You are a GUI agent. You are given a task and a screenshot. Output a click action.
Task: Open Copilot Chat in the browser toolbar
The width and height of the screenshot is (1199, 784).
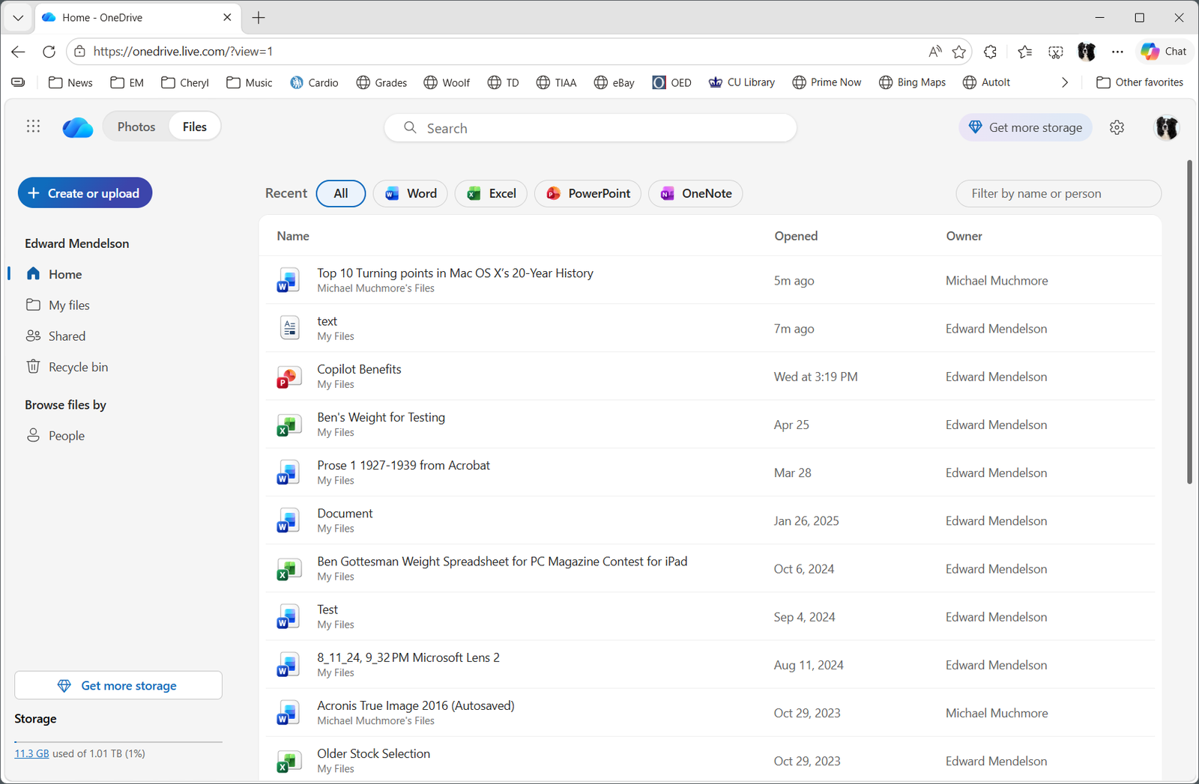(1164, 52)
